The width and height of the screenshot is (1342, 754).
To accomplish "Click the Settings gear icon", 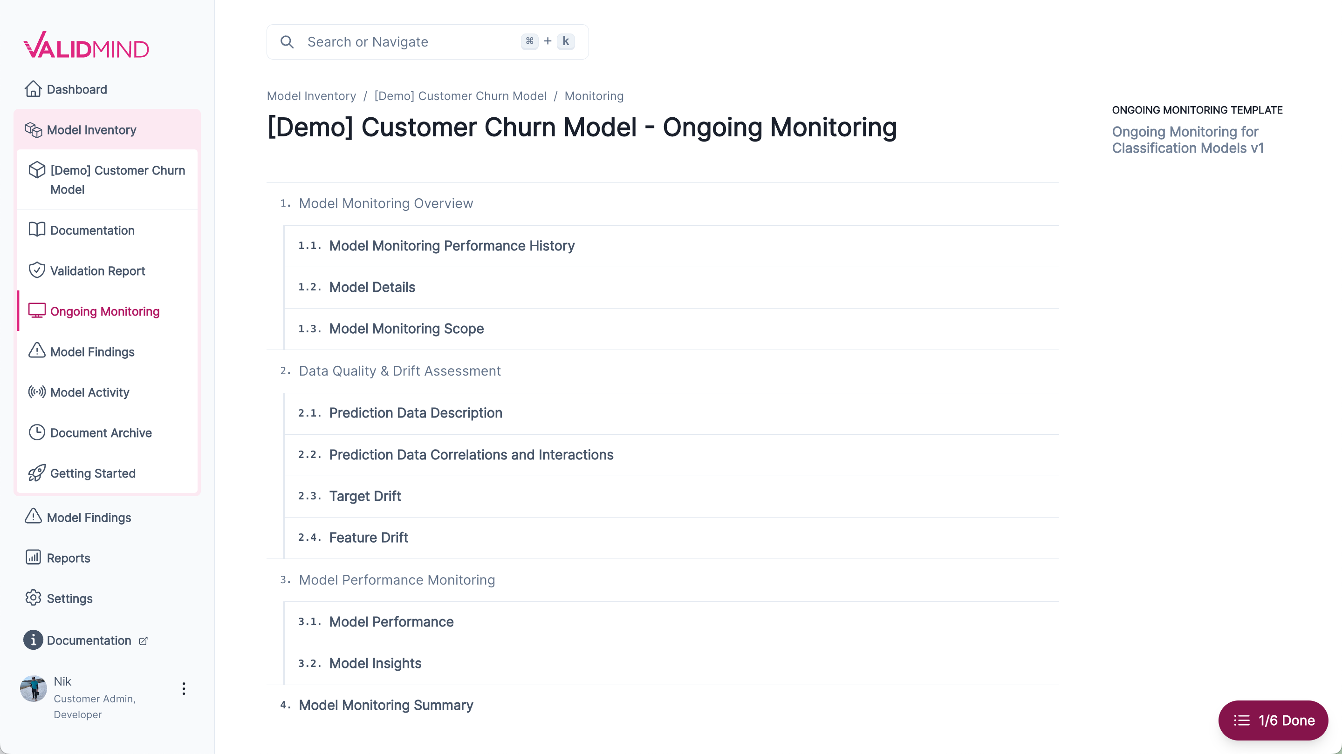I will point(33,598).
